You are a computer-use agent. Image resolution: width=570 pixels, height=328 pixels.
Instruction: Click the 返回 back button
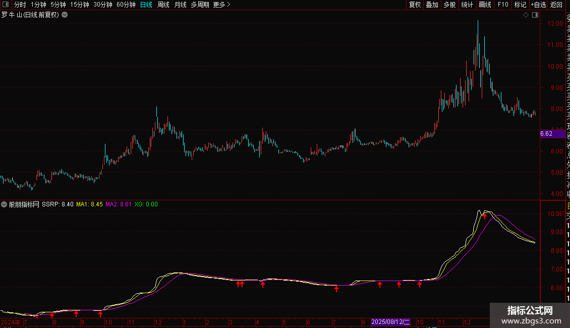[556, 5]
